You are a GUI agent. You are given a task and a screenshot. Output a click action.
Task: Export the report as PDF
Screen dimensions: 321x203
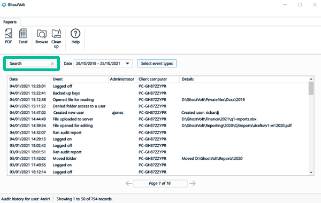tap(9, 36)
